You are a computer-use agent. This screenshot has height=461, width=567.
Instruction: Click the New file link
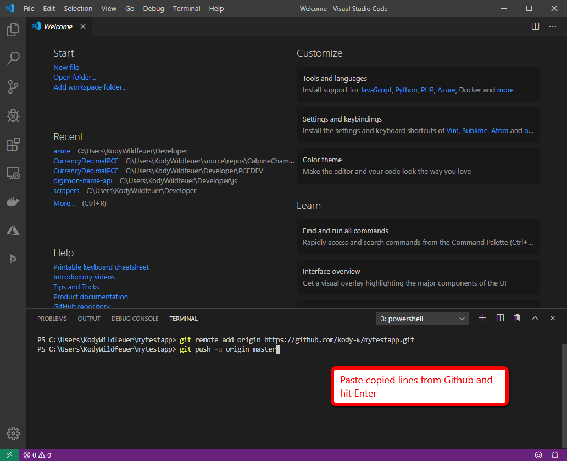[x=66, y=67]
